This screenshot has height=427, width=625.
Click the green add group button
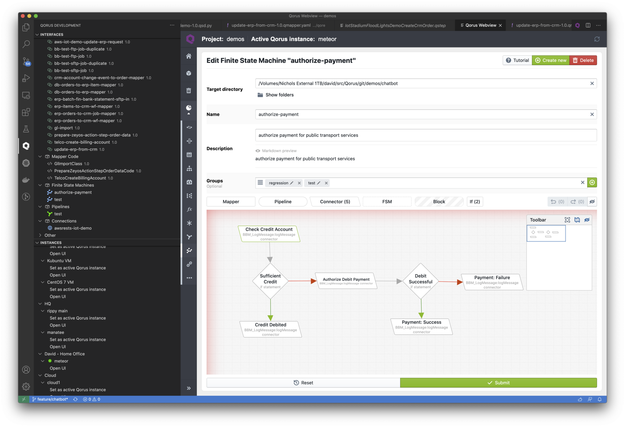point(592,182)
